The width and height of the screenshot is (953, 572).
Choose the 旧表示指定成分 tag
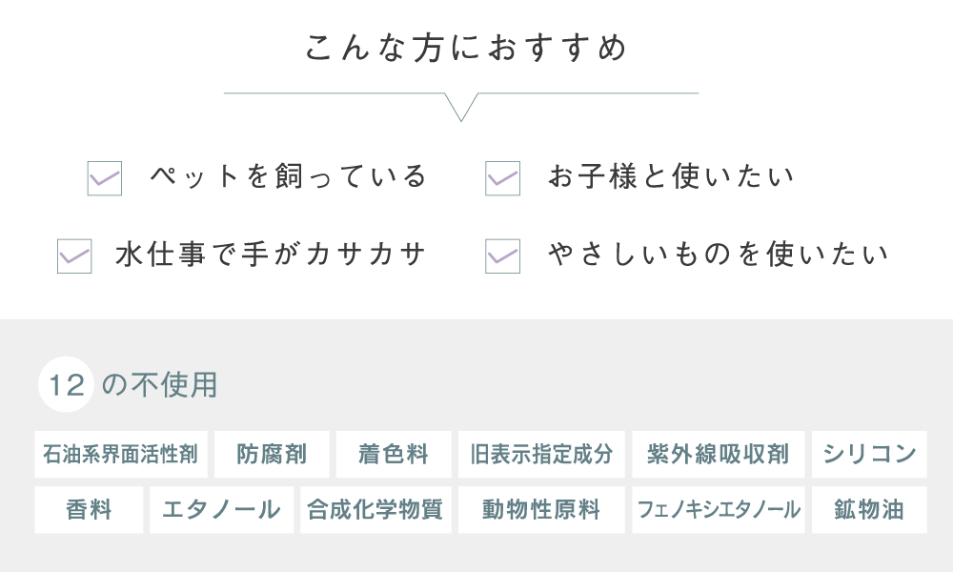pos(541,454)
